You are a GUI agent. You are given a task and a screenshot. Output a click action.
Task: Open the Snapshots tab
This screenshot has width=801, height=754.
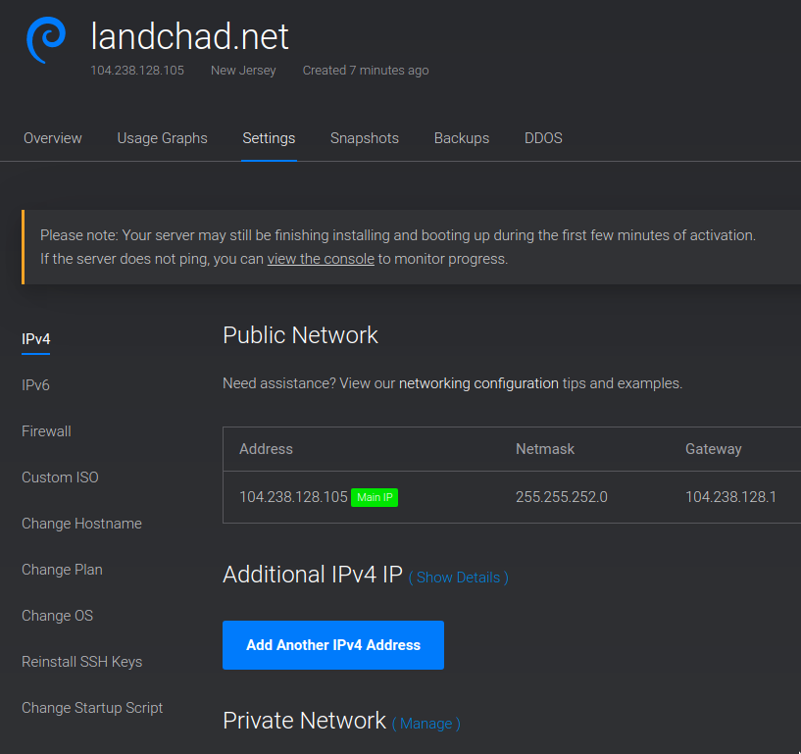pyautogui.click(x=365, y=138)
